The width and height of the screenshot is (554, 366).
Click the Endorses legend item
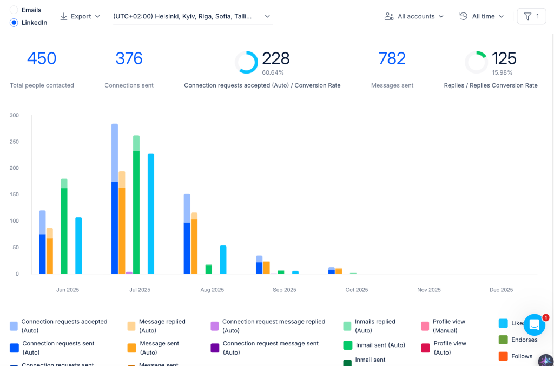coord(518,340)
